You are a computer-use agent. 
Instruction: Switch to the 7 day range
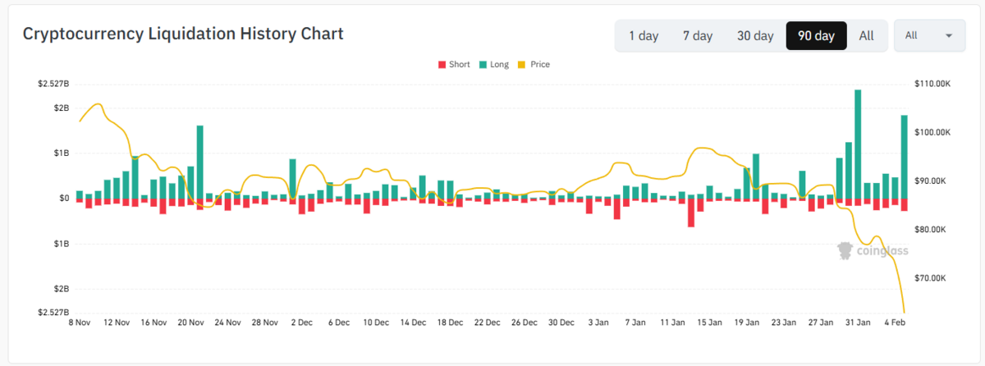coord(698,35)
